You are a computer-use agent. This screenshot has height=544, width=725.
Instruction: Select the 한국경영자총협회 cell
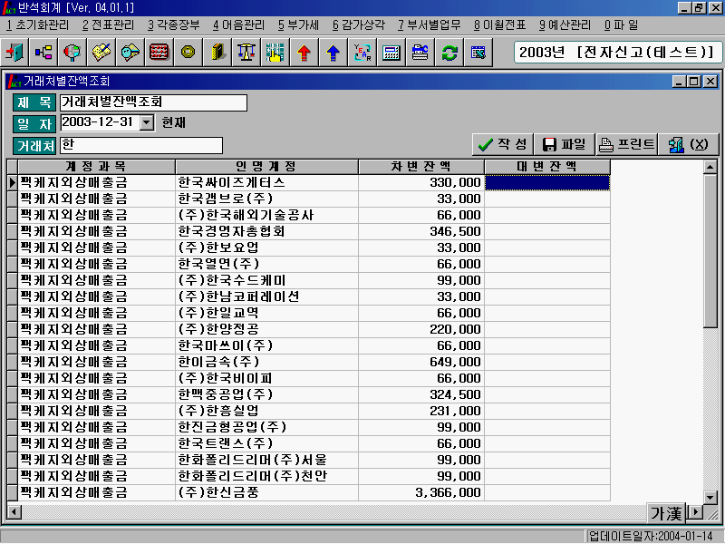click(x=266, y=231)
